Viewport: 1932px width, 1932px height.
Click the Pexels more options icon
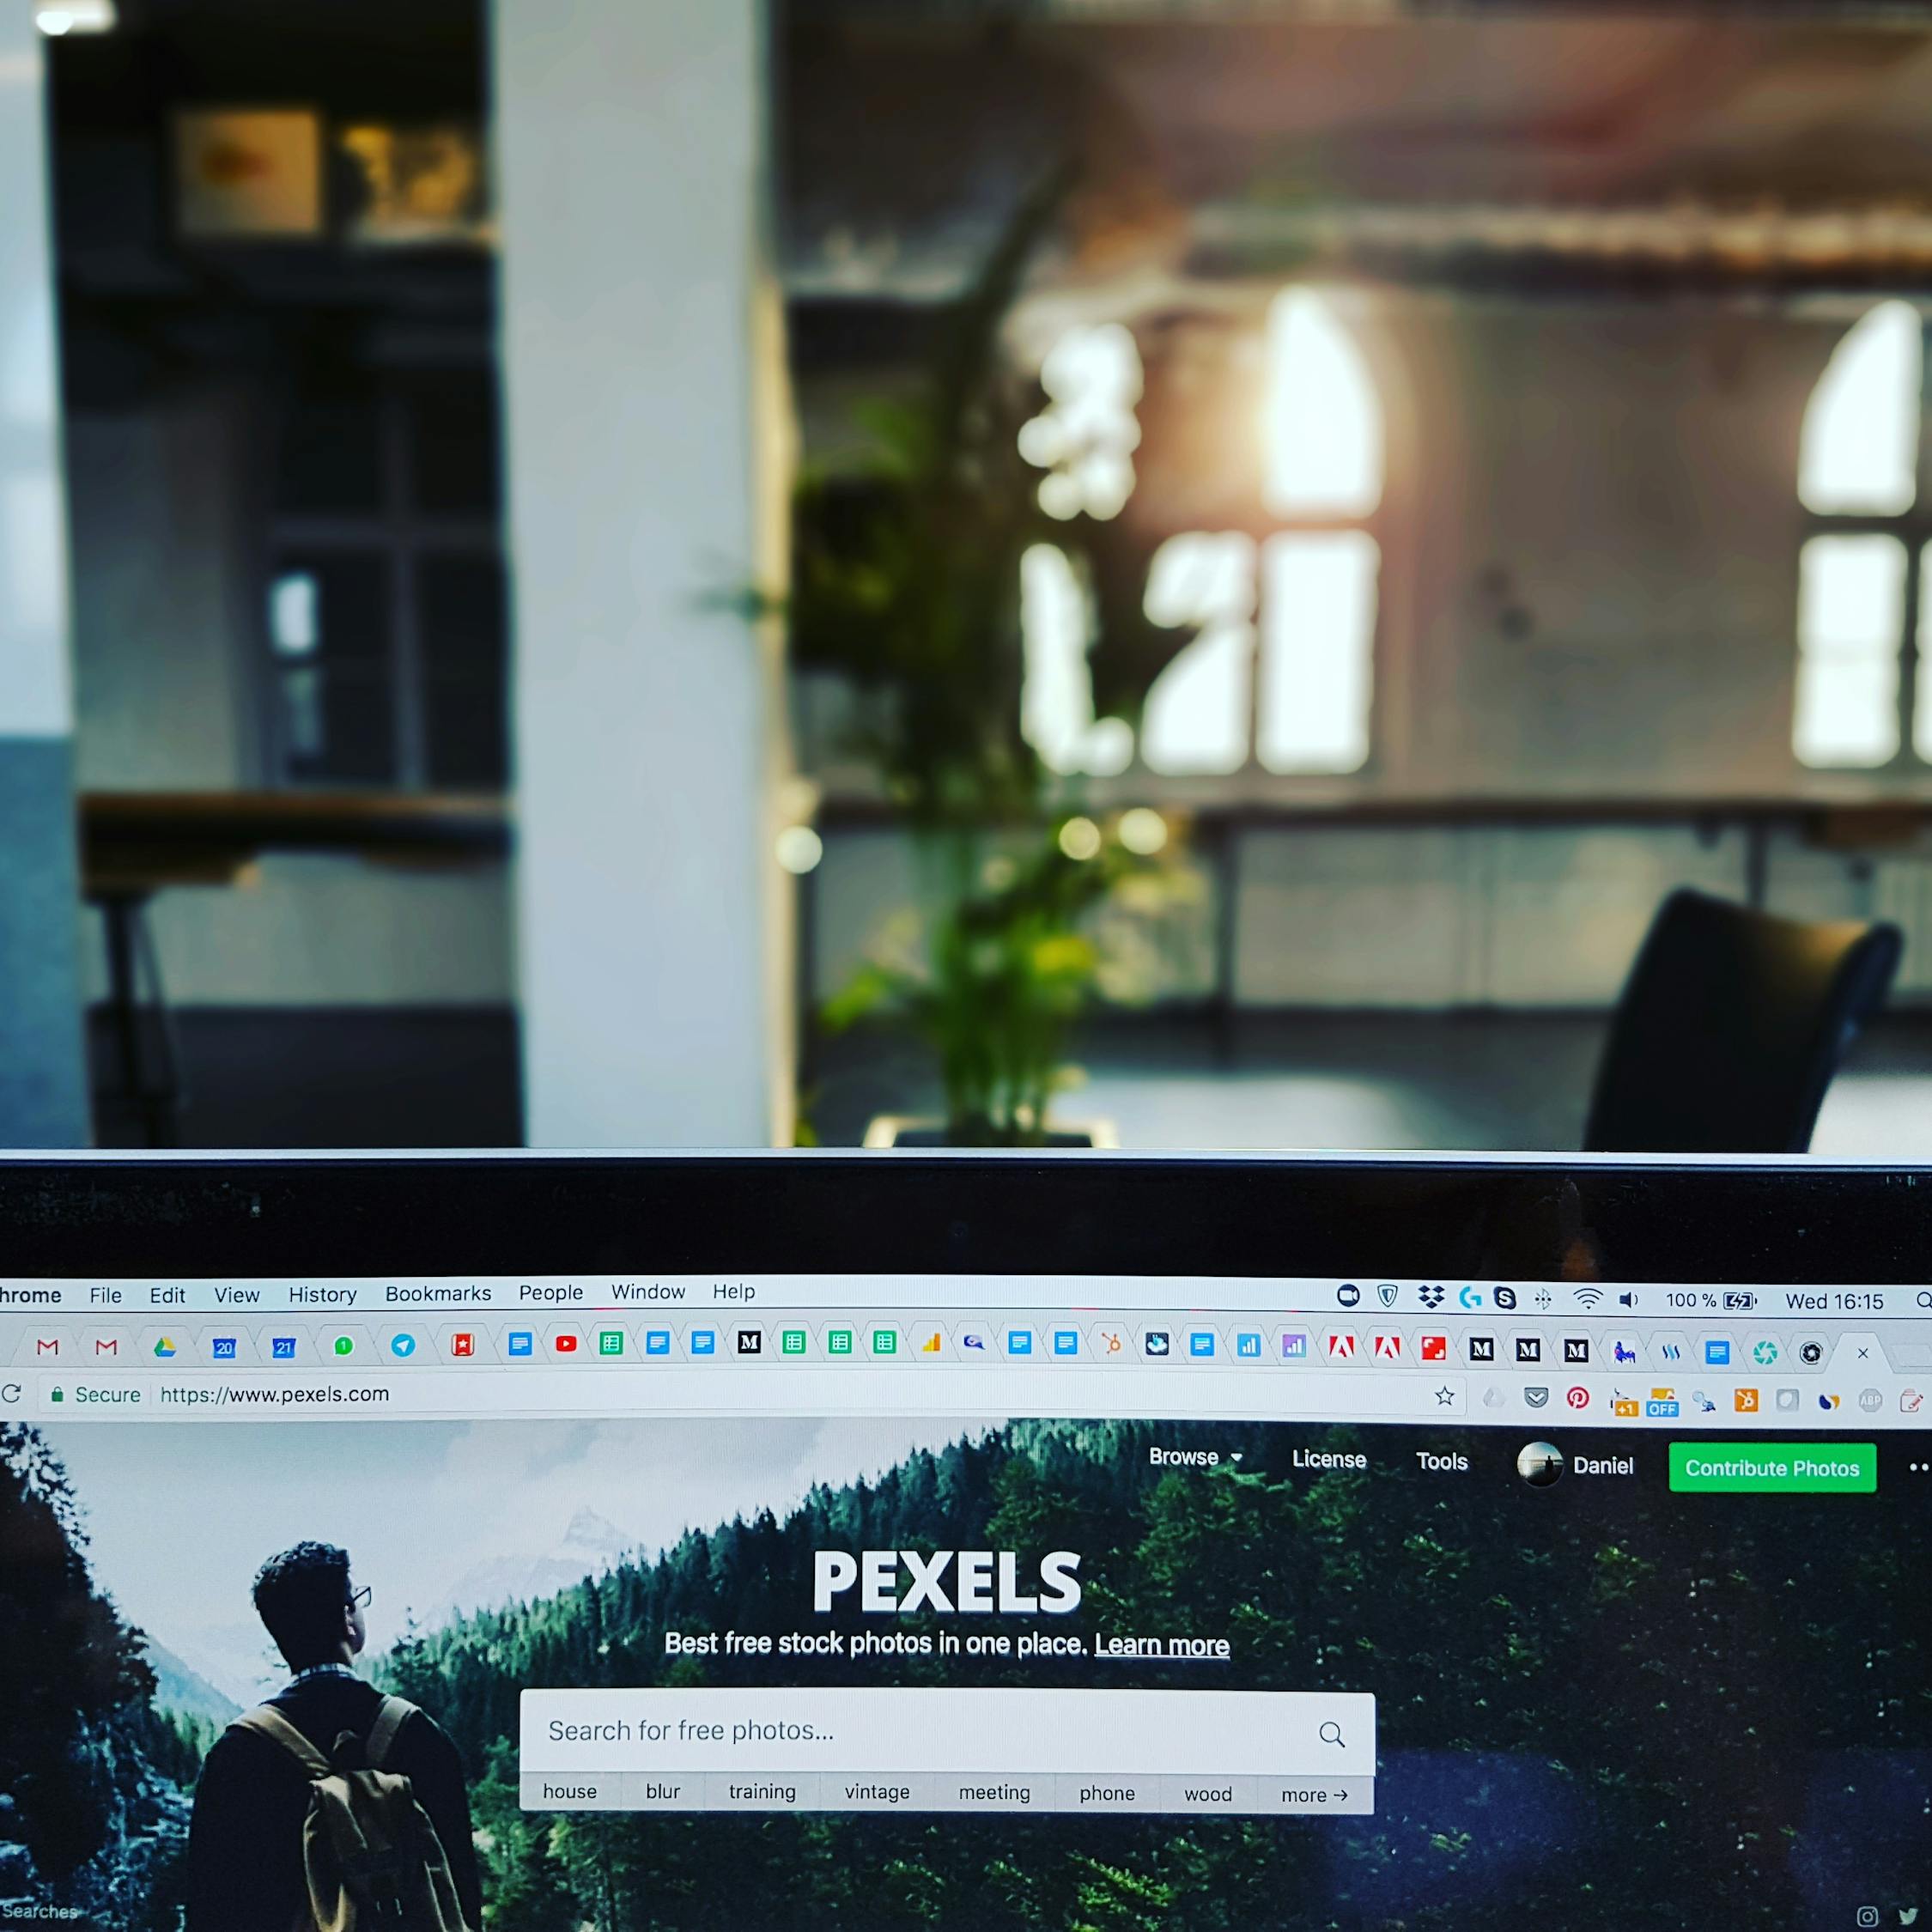click(x=1916, y=1467)
